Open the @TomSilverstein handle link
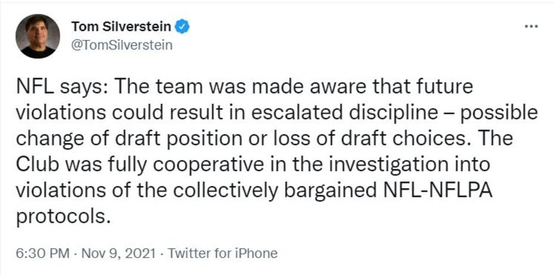The width and height of the screenshot is (554, 275). 122,45
